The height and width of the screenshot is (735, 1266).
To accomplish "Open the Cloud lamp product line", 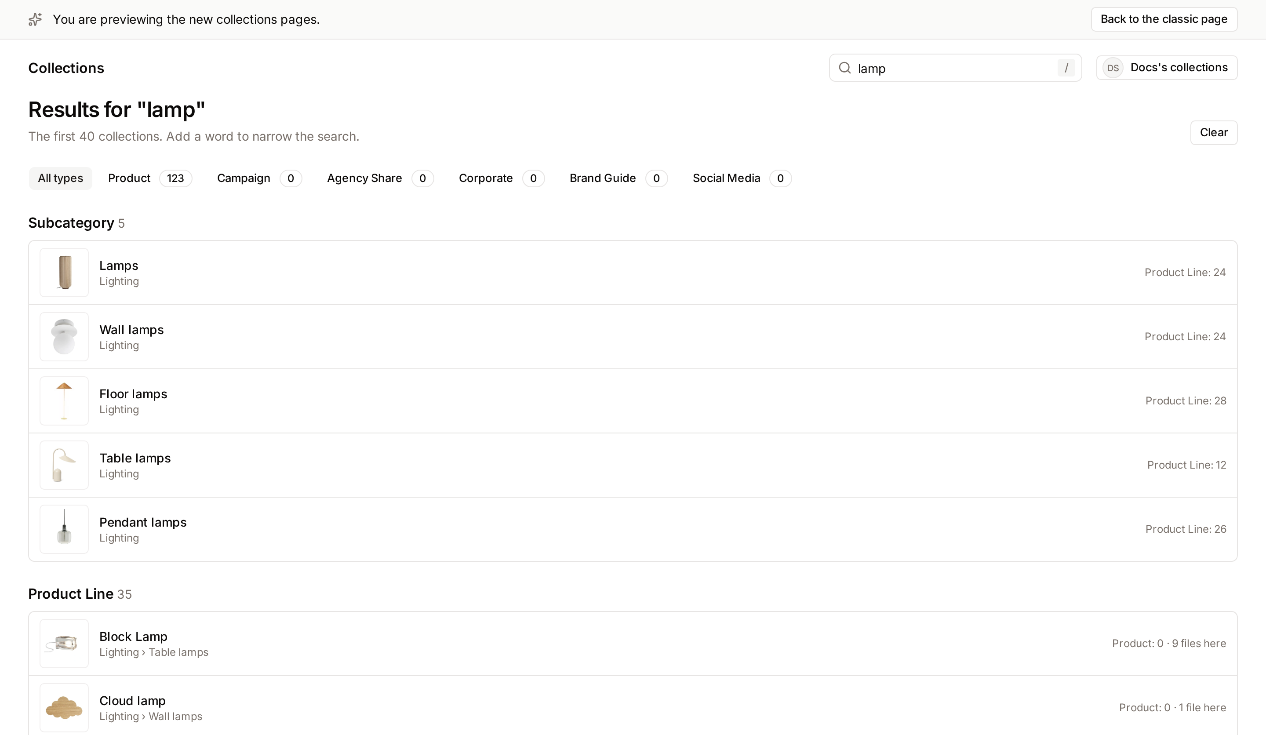I will tap(633, 706).
